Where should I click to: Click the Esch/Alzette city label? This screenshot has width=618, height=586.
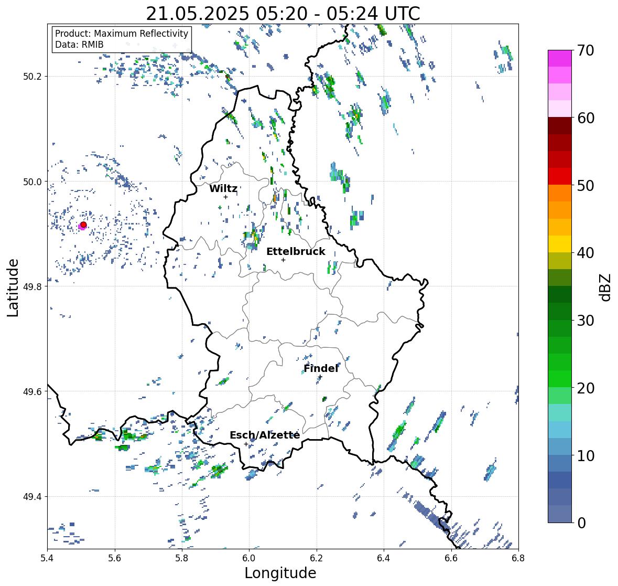pos(265,435)
